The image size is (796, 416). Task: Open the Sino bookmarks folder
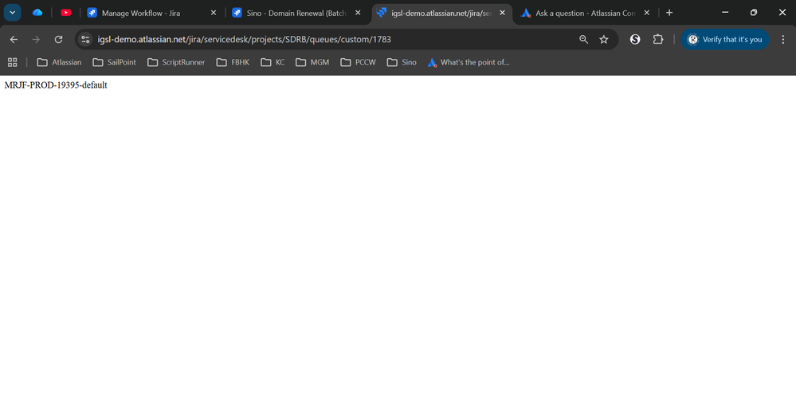click(x=402, y=62)
